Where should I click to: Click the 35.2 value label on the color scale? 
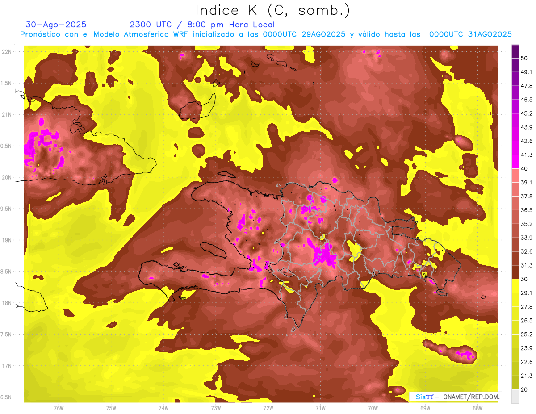(527, 224)
